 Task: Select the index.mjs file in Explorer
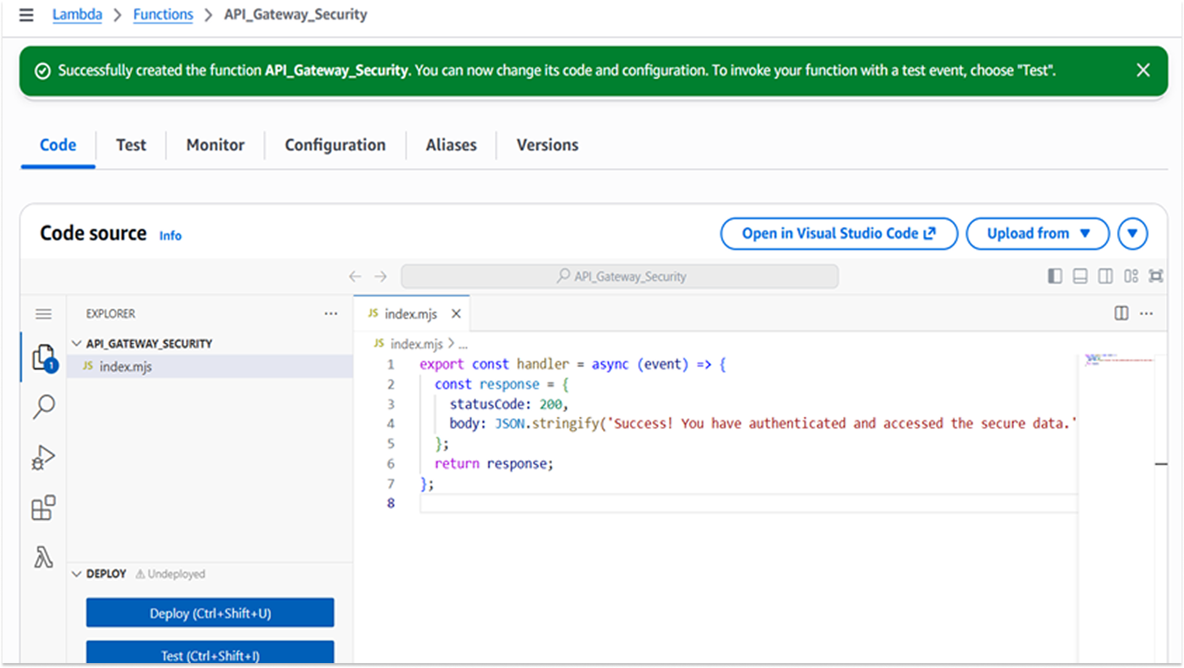[x=126, y=366]
